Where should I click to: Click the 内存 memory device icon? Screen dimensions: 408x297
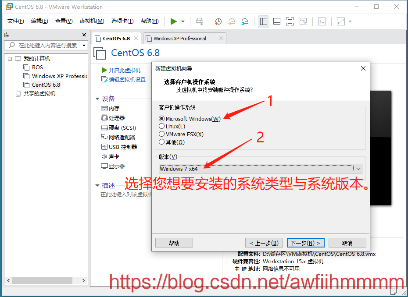tap(104, 108)
